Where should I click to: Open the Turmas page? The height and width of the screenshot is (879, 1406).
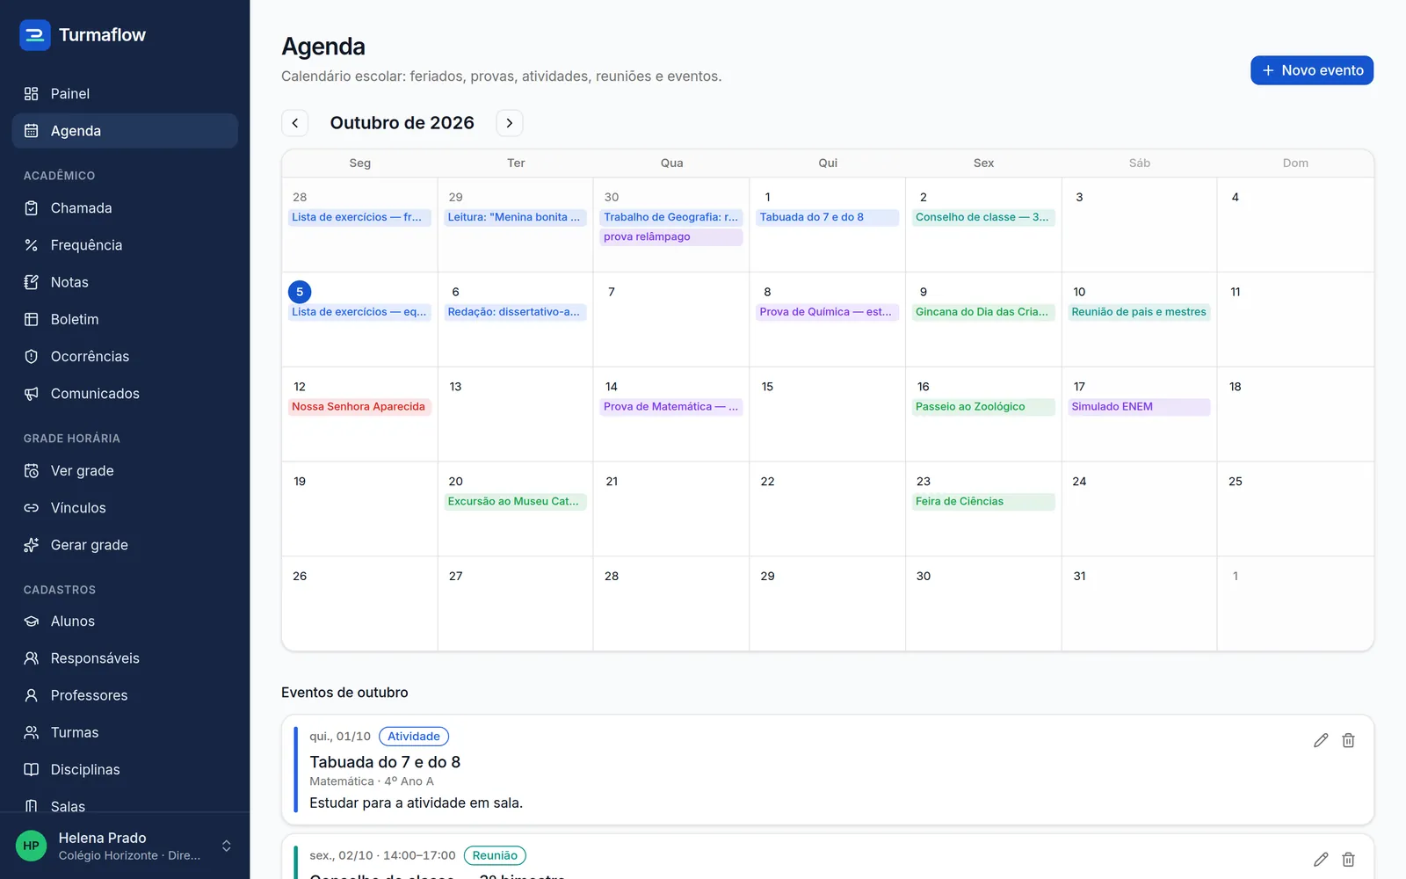pyautogui.click(x=125, y=732)
